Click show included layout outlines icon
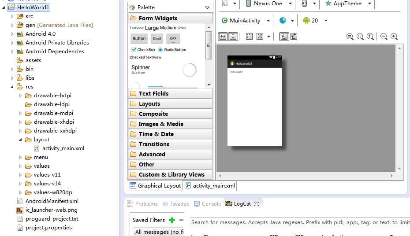This screenshot has height=236, width=410. click(x=249, y=36)
